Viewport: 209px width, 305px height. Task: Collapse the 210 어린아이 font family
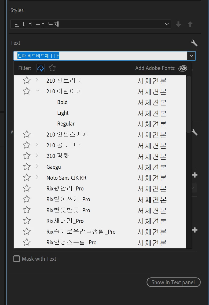pyautogui.click(x=38, y=90)
